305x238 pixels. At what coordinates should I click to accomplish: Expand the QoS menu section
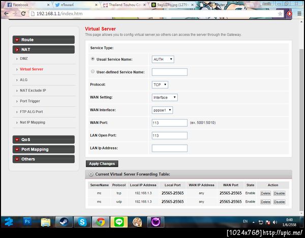44,140
